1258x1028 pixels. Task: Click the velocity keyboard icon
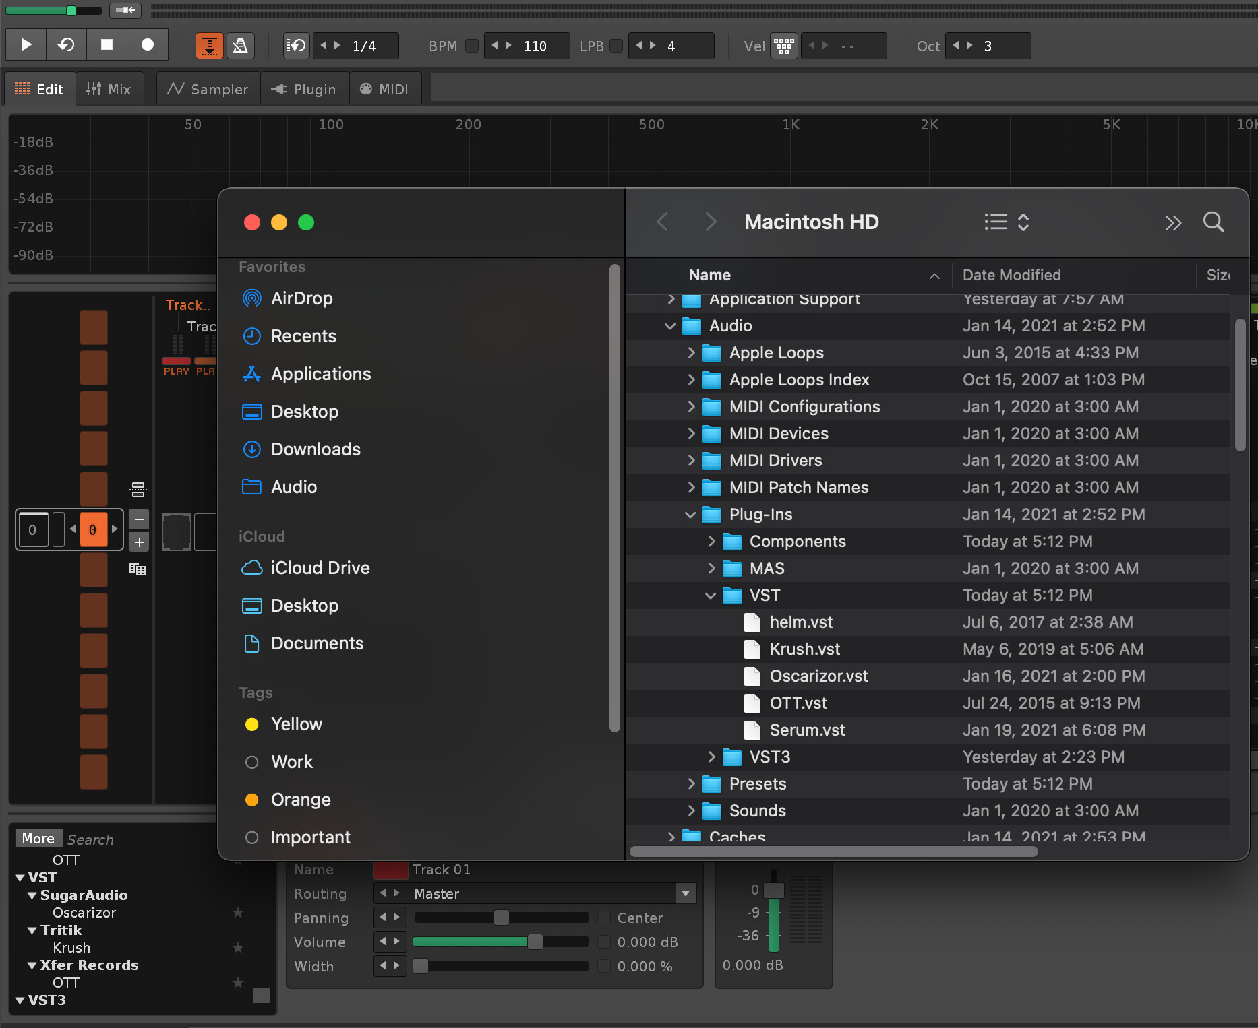tap(784, 46)
